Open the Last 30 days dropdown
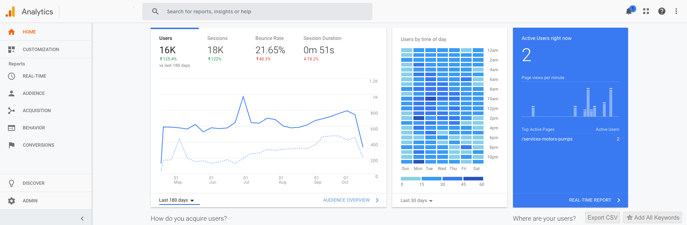This screenshot has width=687, height=225. [x=417, y=201]
